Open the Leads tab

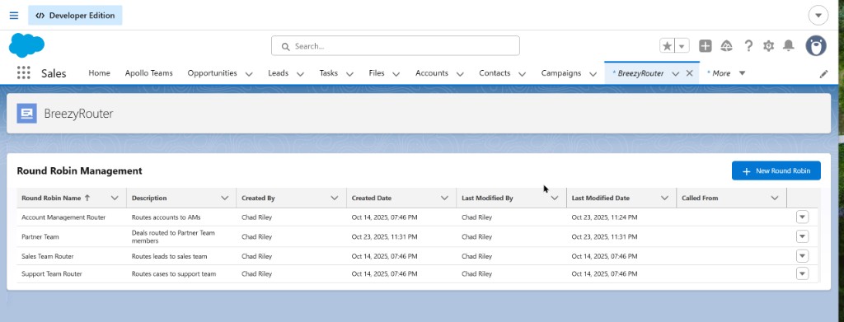coord(279,73)
